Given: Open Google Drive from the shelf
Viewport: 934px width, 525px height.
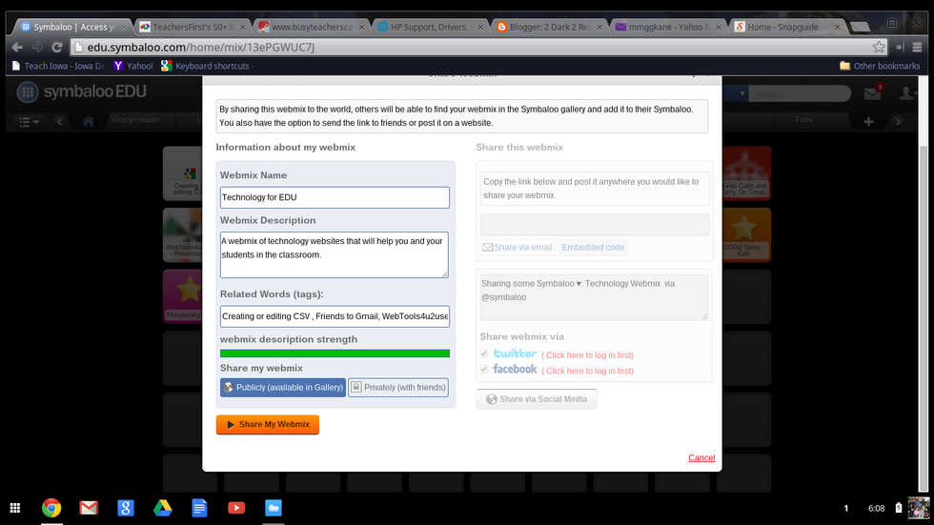Looking at the screenshot, I should pyautogui.click(x=163, y=508).
